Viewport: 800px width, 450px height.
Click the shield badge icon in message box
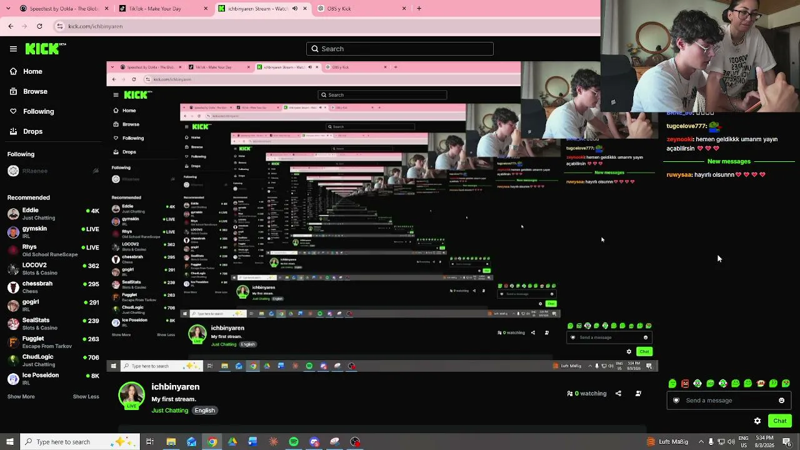676,401
